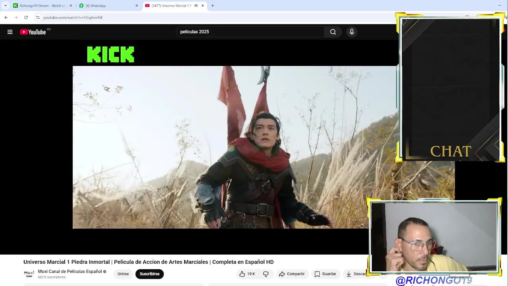Viewport: 508px width, 286px height.
Task: Save video using Guardar button
Action: pyautogui.click(x=325, y=274)
